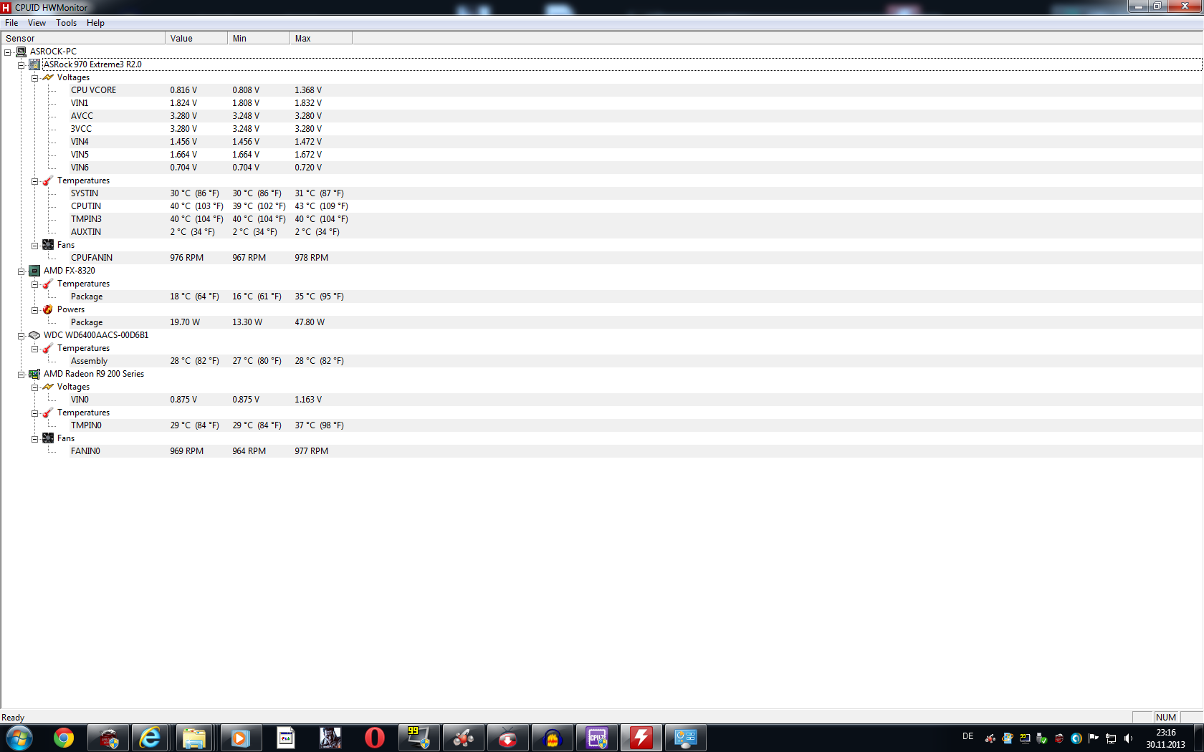Collapse the ASROCK-PC root node
This screenshot has height=752, width=1204.
(7, 52)
